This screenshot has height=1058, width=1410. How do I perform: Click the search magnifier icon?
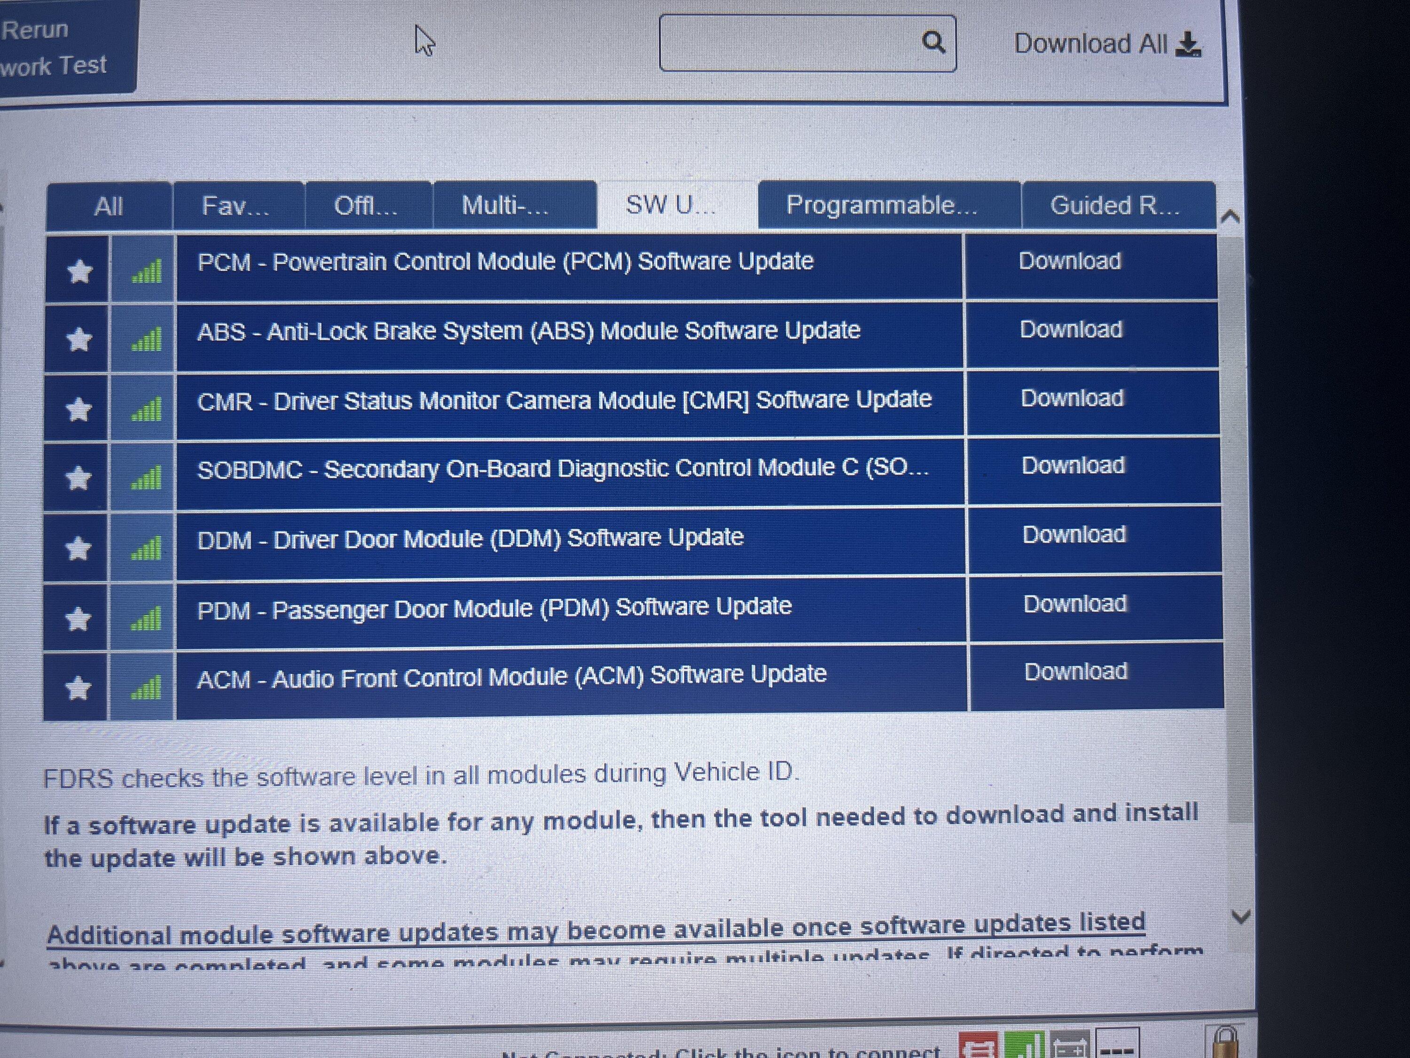pos(933,42)
